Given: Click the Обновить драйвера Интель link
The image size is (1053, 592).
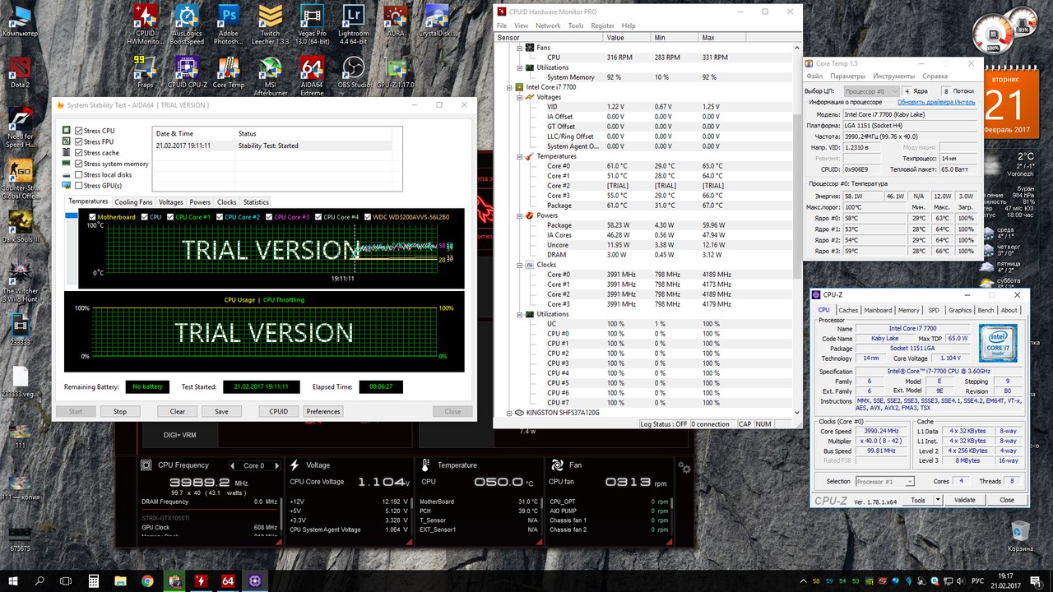Looking at the screenshot, I should coord(936,102).
